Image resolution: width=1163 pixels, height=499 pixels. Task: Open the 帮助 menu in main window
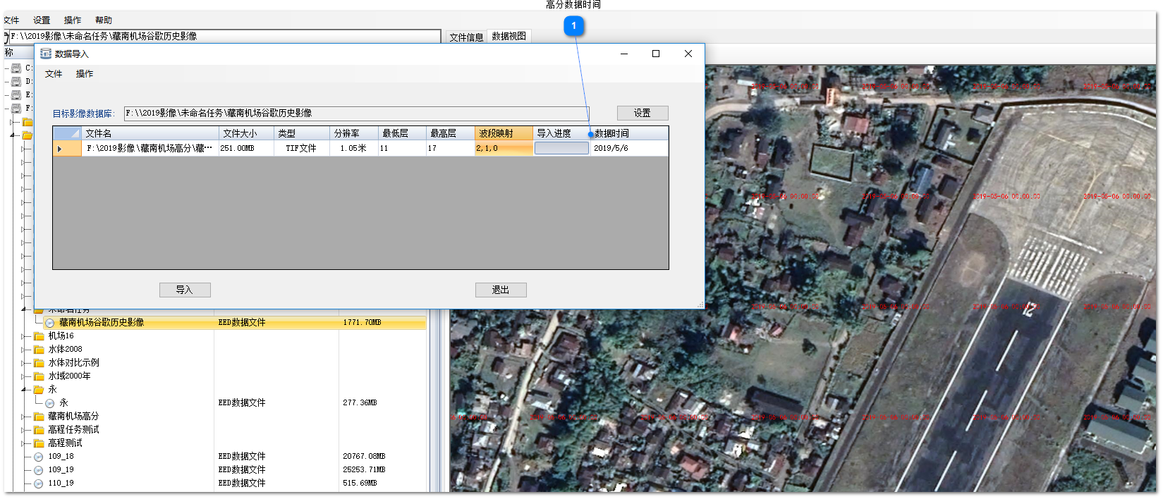click(104, 20)
